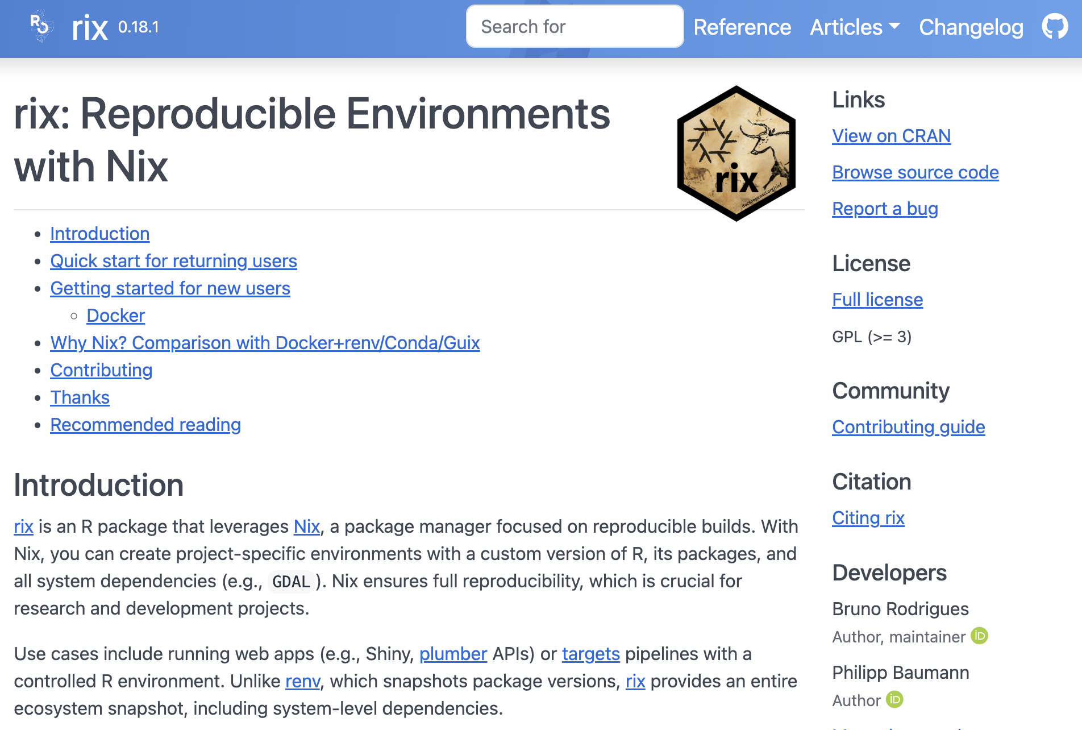Focus the Search for input field

tap(575, 27)
